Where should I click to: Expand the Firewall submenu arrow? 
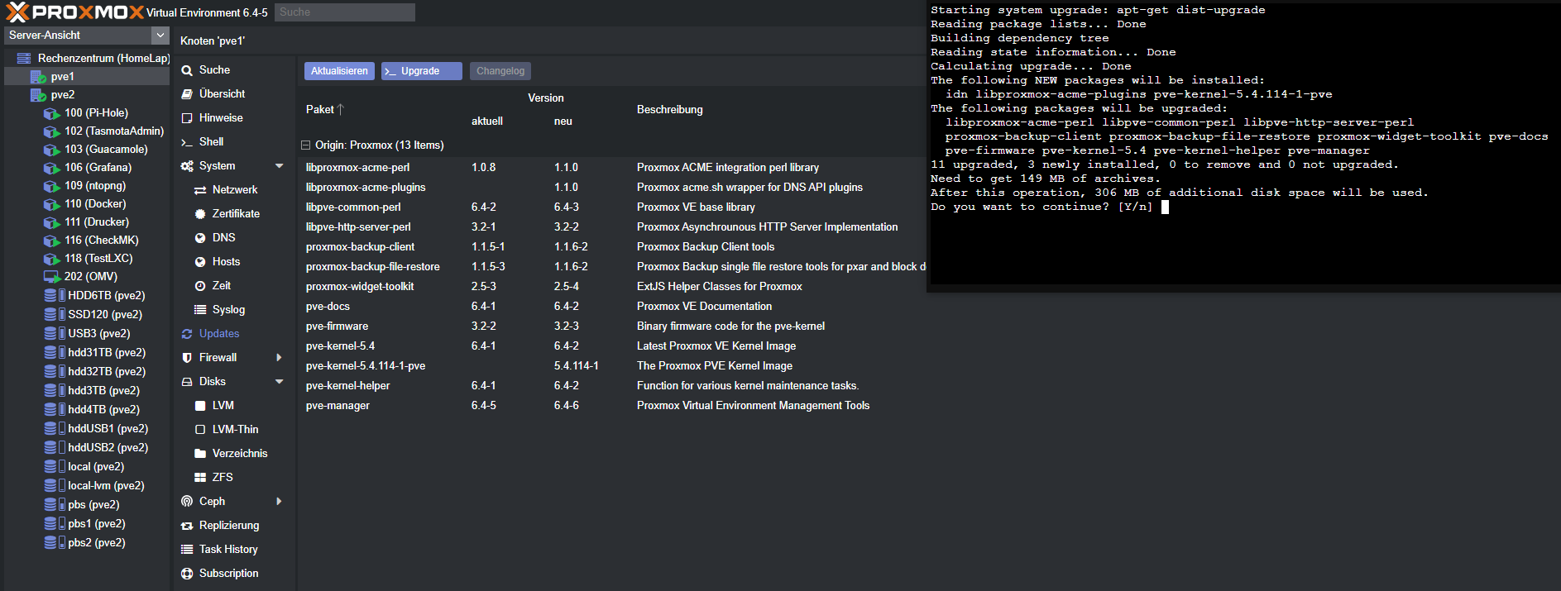click(280, 358)
